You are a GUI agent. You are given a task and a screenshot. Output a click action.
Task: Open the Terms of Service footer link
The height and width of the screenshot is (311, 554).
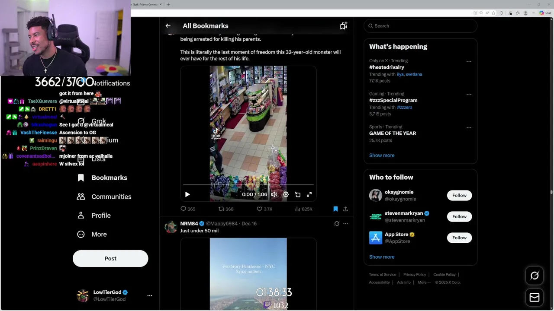pos(383,275)
